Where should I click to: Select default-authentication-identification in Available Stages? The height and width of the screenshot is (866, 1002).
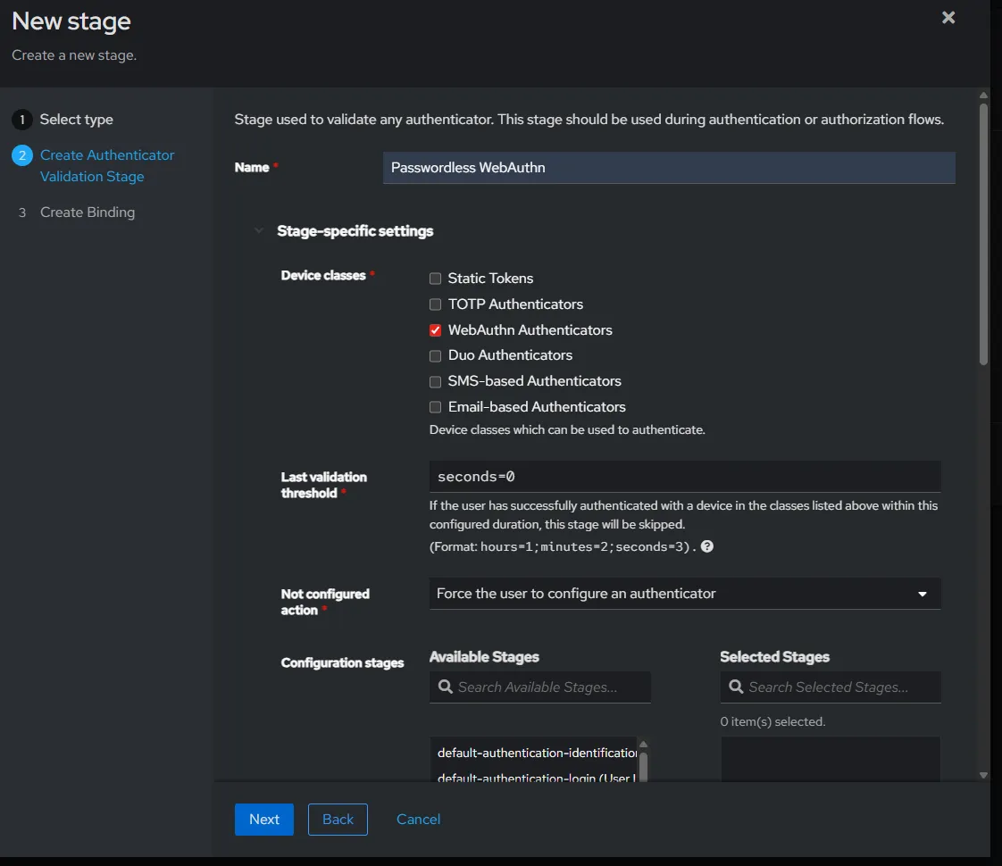coord(534,753)
